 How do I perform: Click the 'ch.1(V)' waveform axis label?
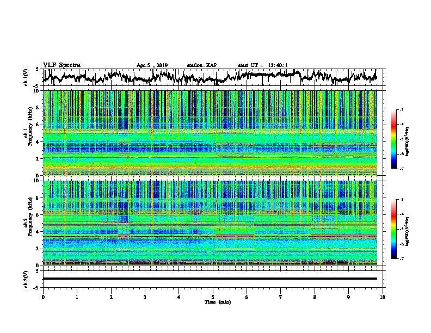pos(26,77)
